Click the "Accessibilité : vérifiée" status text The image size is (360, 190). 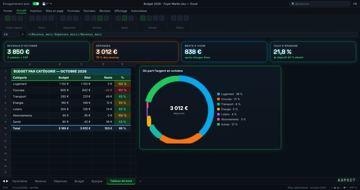pyautogui.click(x=26, y=188)
